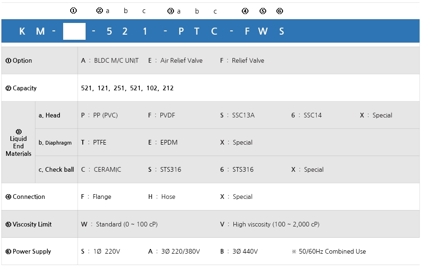Choose 'F : Relief Valve' in Option row

tap(242, 60)
